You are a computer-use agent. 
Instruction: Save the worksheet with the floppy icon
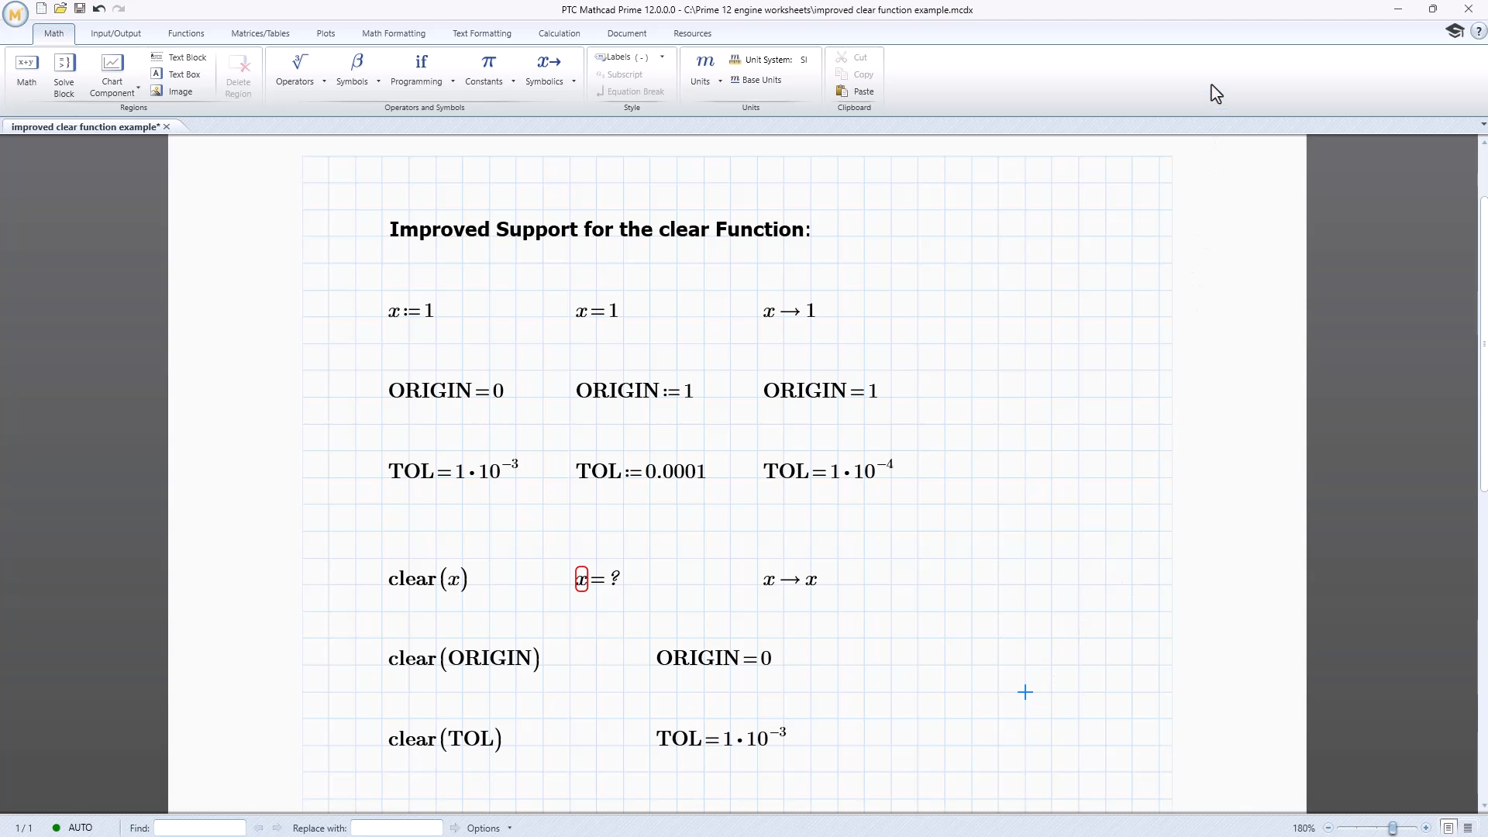(80, 9)
